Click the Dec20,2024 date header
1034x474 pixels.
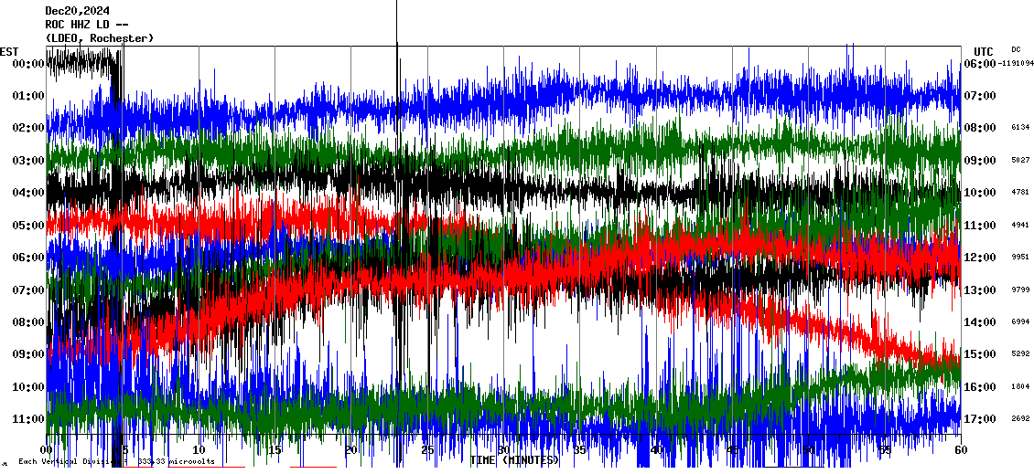pos(76,12)
